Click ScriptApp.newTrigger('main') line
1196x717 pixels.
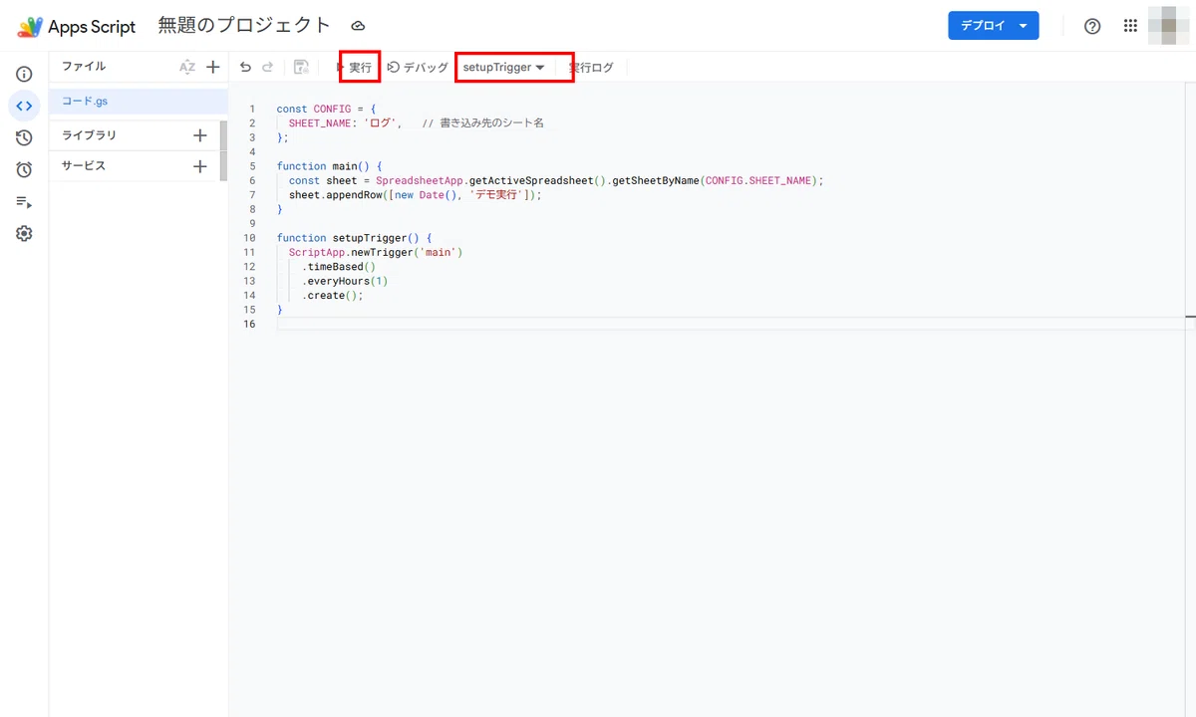(x=376, y=252)
